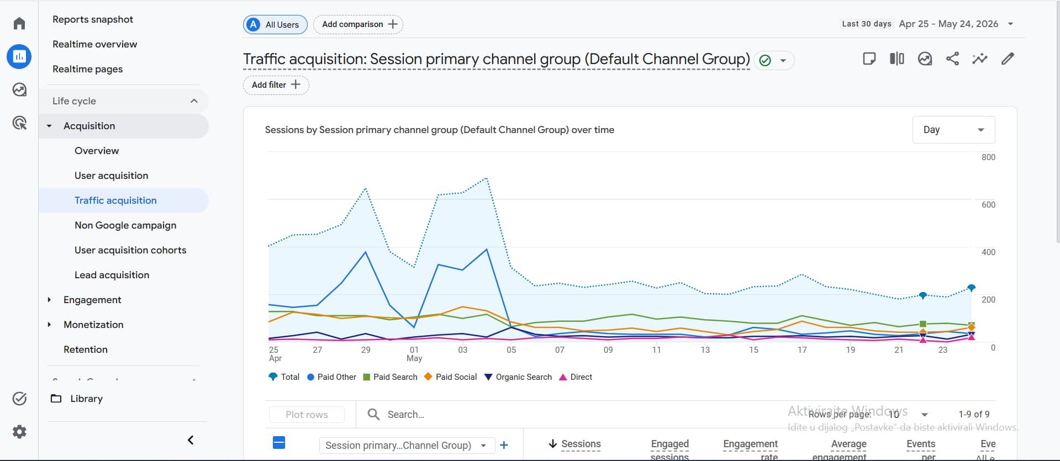Open Admin settings gear icon
The image size is (1060, 461).
[x=19, y=432]
